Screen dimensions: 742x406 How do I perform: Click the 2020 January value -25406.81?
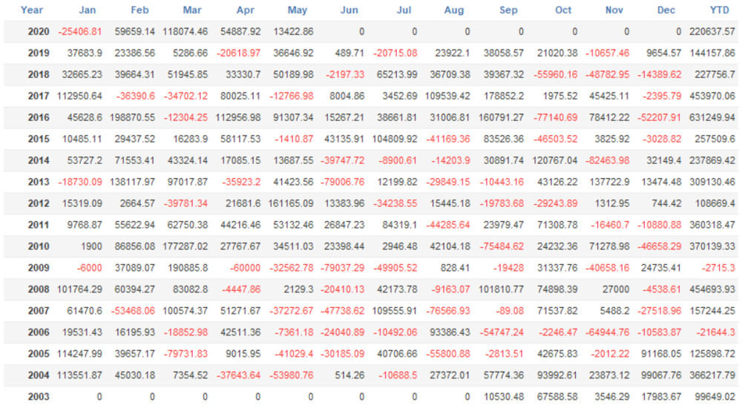click(x=80, y=32)
